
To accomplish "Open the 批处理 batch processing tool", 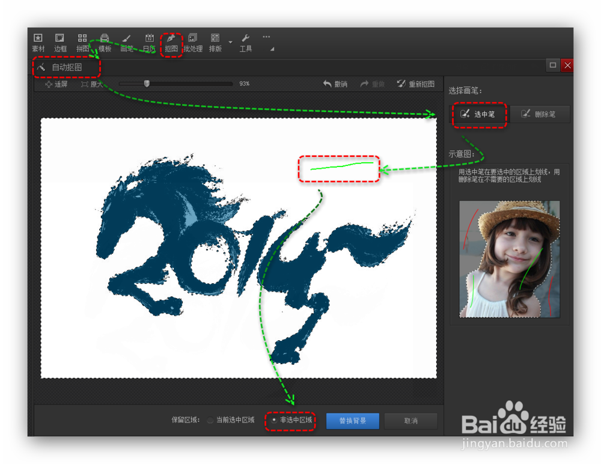I will [193, 43].
